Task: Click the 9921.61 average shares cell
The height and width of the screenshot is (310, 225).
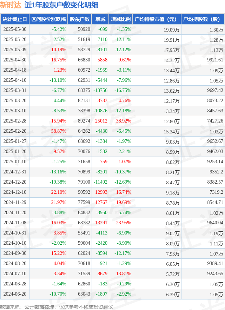Action: pyautogui.click(x=215, y=60)
